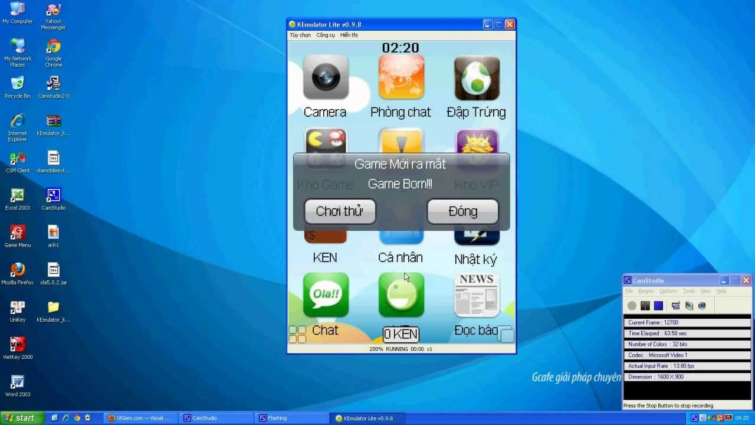
Task: Open the View menu in CamStudio
Action: [x=705, y=291]
